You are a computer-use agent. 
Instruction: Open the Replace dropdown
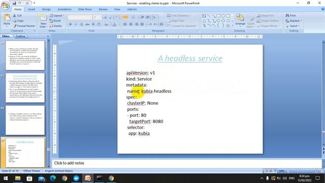294,21
